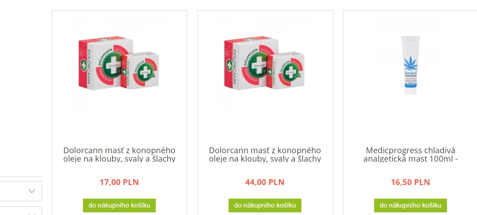Open Dolorcann title link above 17,00 PLN
This screenshot has width=477, height=215.
[119, 155]
